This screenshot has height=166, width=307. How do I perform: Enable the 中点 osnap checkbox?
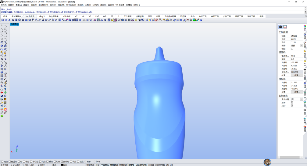24,161
